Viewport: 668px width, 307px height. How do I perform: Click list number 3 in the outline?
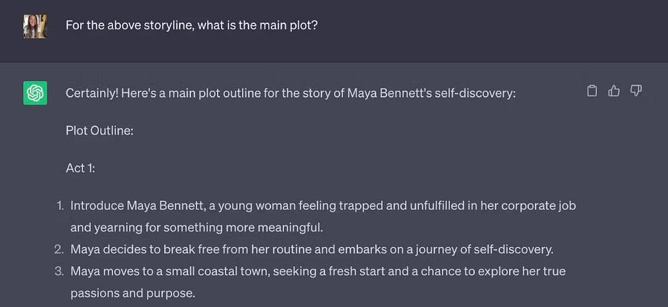(x=59, y=272)
